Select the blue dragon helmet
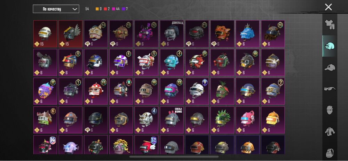The height and width of the screenshot is (161, 348). pyautogui.click(x=247, y=34)
